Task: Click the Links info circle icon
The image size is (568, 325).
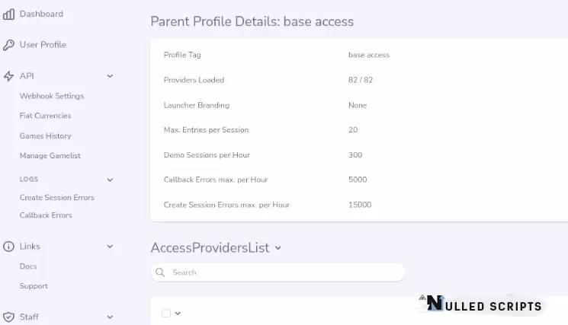Action: pos(8,247)
